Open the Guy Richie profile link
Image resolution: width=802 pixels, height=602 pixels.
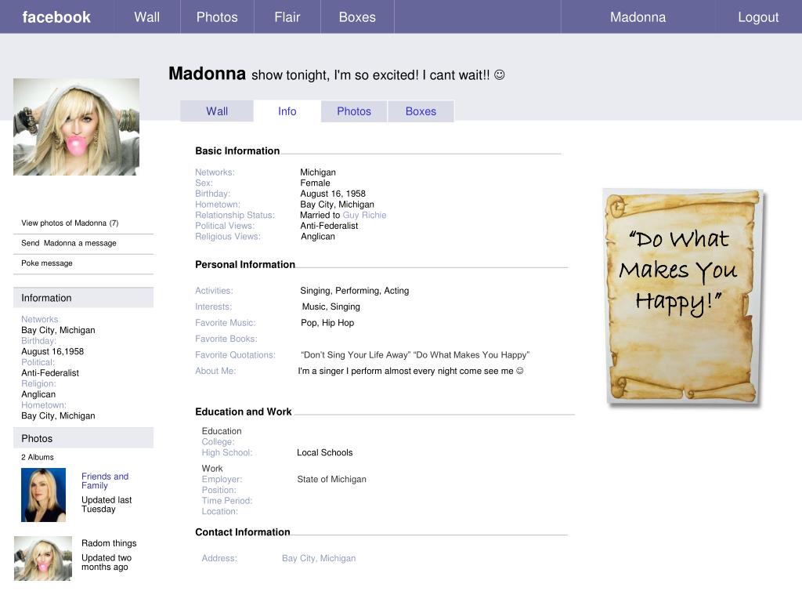(x=364, y=215)
